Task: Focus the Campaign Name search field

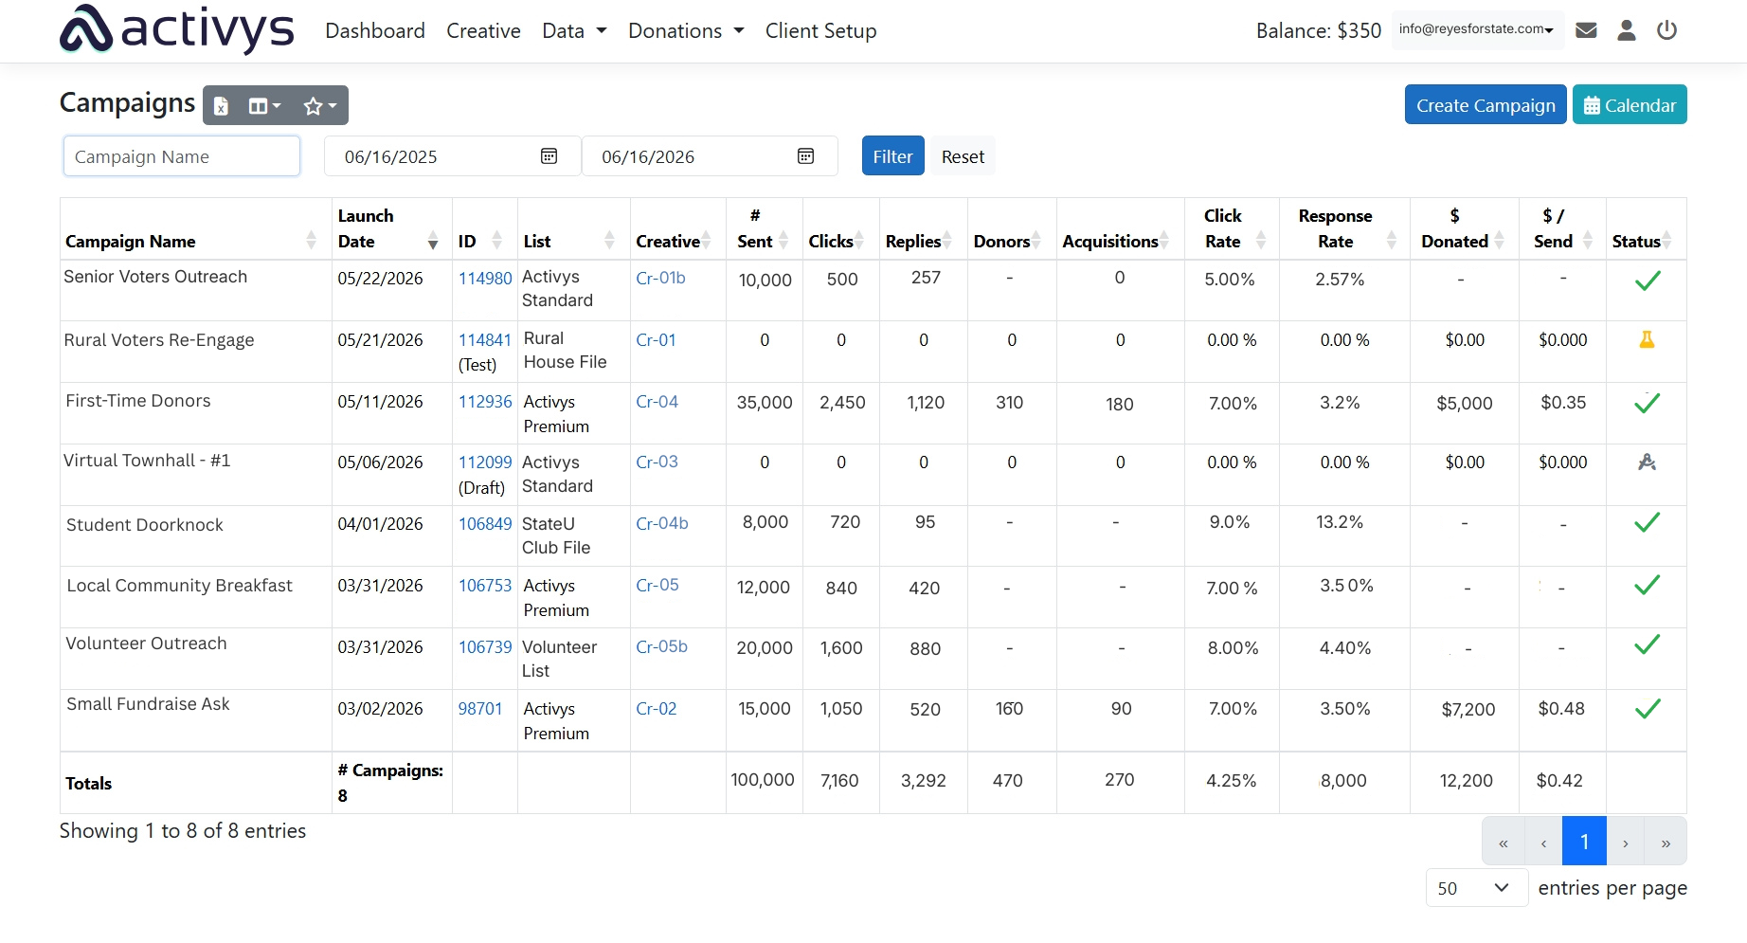Action: (x=182, y=156)
